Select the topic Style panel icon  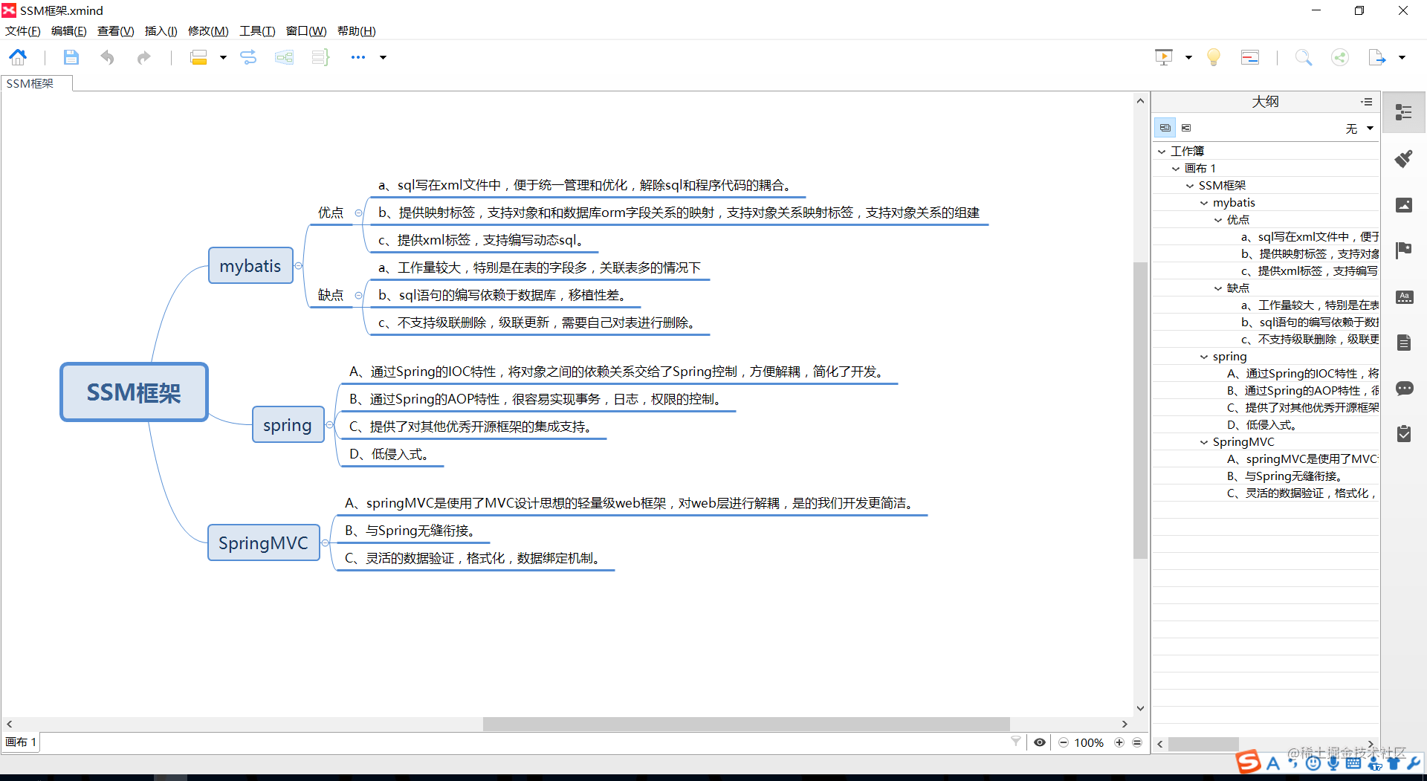(1404, 159)
